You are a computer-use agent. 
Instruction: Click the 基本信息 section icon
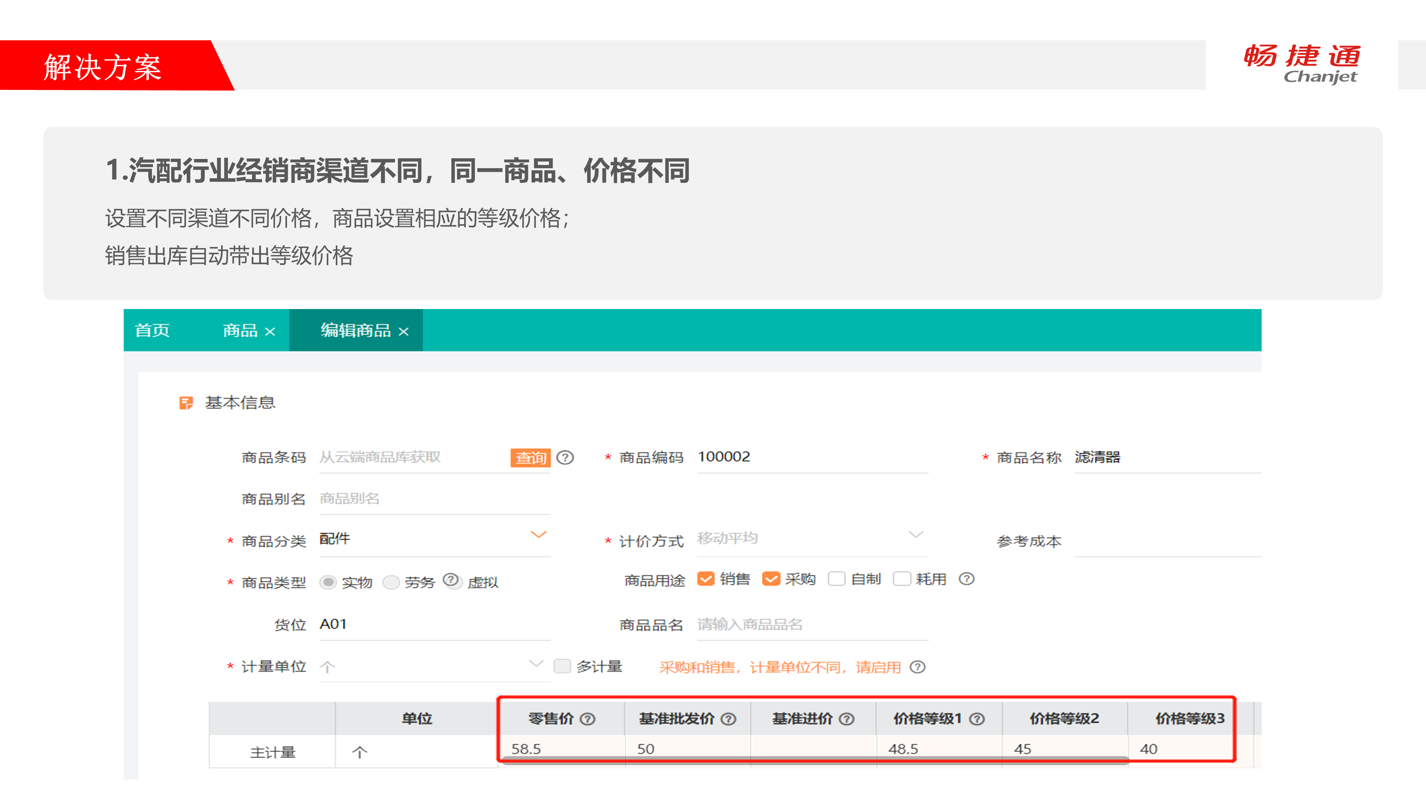click(x=186, y=402)
